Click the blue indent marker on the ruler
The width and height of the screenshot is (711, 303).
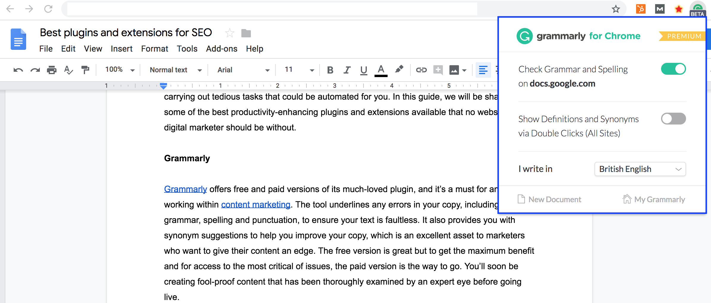click(x=163, y=86)
